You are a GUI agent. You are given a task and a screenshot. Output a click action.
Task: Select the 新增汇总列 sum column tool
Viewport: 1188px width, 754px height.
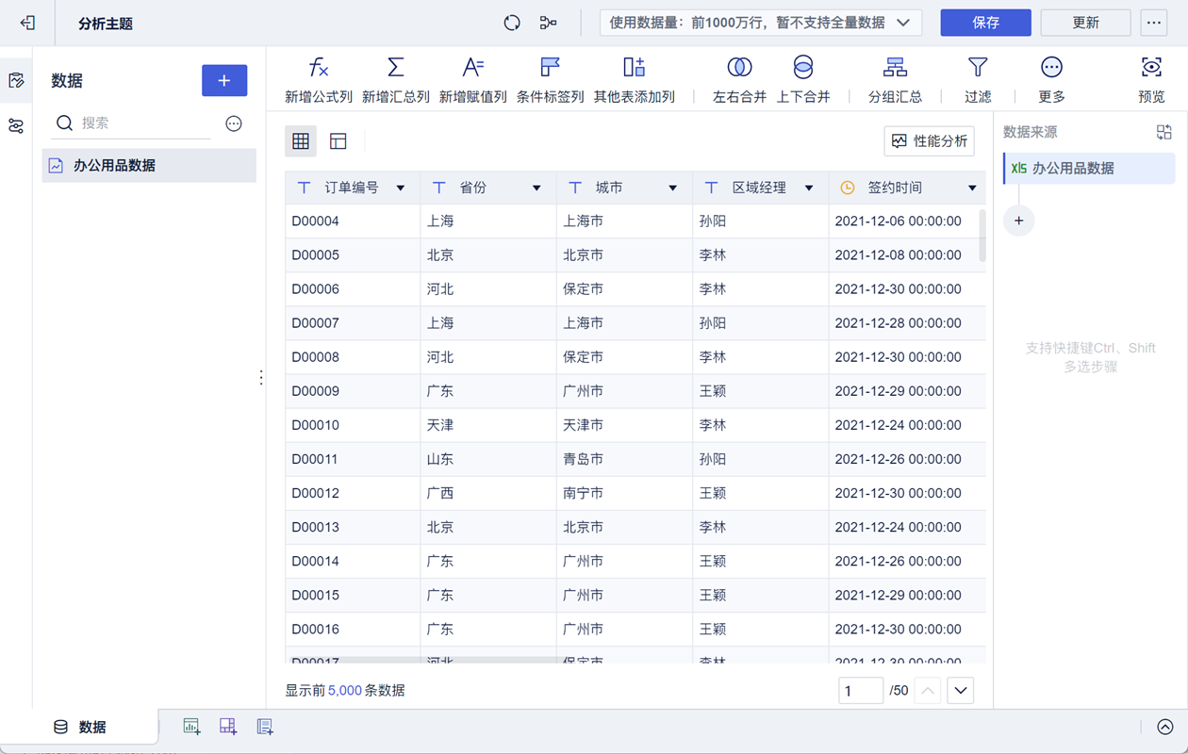[x=396, y=68]
